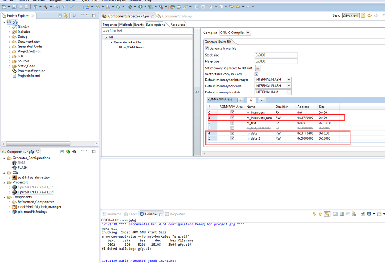Click the type filter text field
The image size is (385, 263).
point(147,30)
